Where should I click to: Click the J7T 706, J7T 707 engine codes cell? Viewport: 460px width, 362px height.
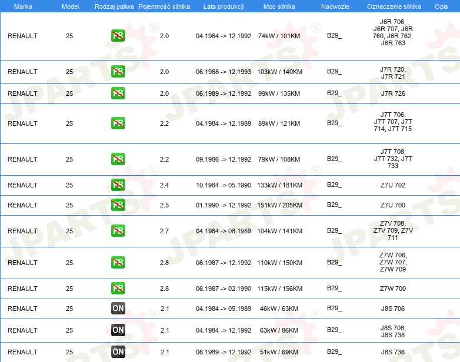393,122
